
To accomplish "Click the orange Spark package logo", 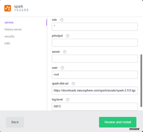I will [8, 8].
